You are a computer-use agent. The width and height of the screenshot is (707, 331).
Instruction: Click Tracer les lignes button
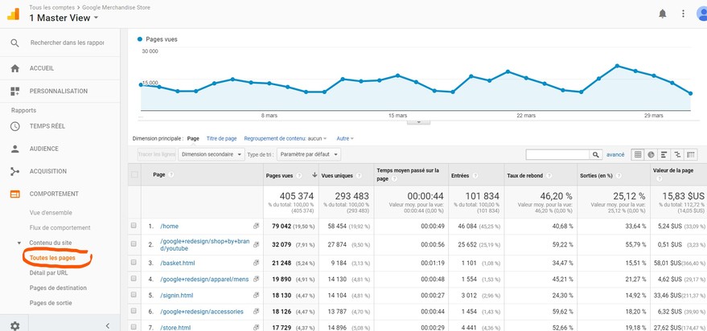click(x=157, y=154)
